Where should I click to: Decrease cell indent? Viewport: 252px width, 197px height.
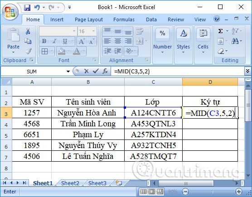(107, 51)
